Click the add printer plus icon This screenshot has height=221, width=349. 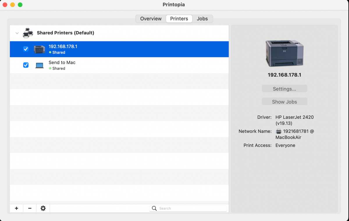point(17,208)
